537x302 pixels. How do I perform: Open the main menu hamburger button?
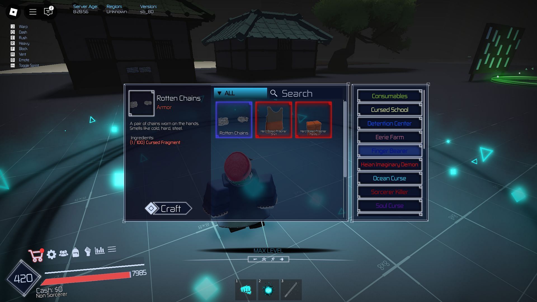[x=33, y=12]
